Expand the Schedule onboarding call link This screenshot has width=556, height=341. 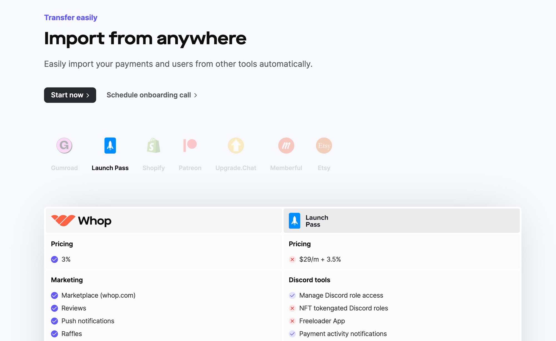tap(153, 95)
